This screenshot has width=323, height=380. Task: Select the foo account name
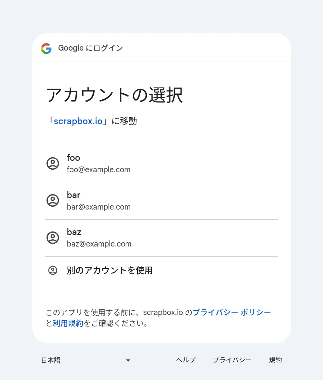74,158
